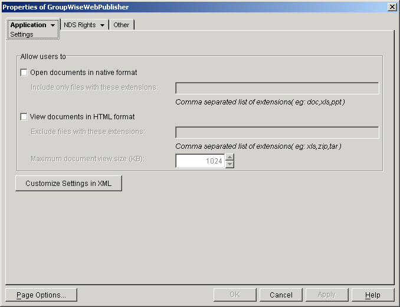Click the 'Allow users to' group label

coord(43,57)
